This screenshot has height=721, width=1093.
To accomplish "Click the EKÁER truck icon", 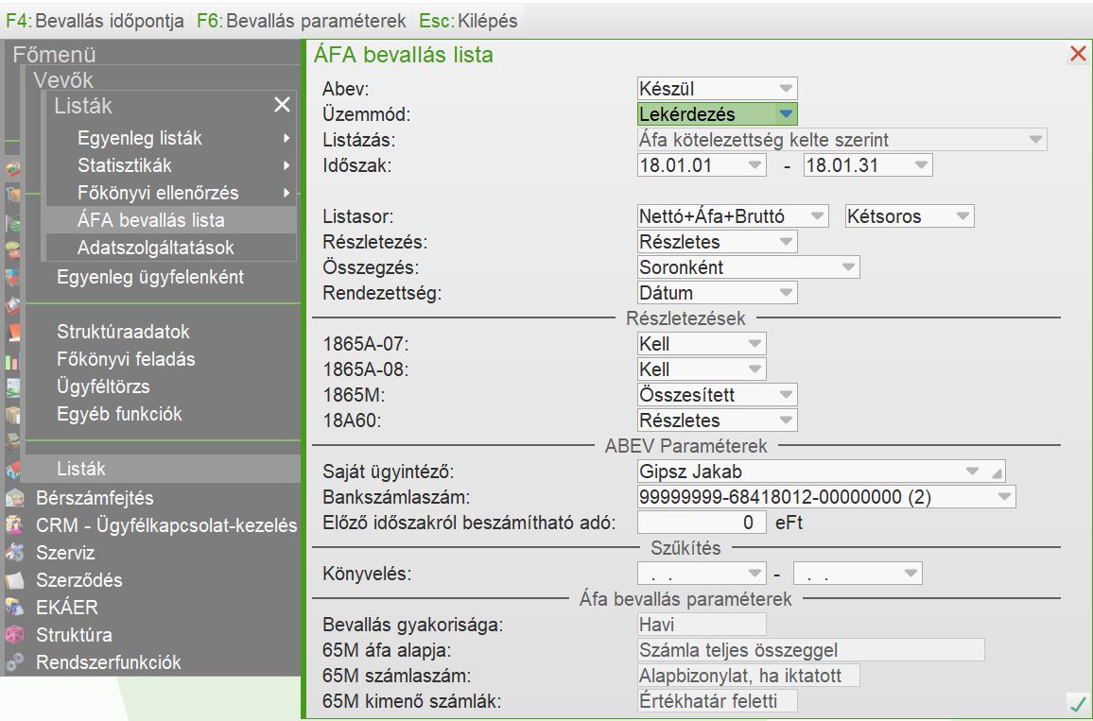I will [14, 608].
